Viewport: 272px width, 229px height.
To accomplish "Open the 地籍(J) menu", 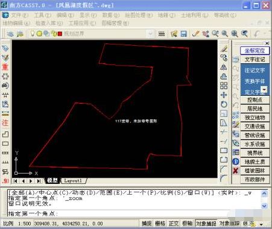I will pos(166,15).
